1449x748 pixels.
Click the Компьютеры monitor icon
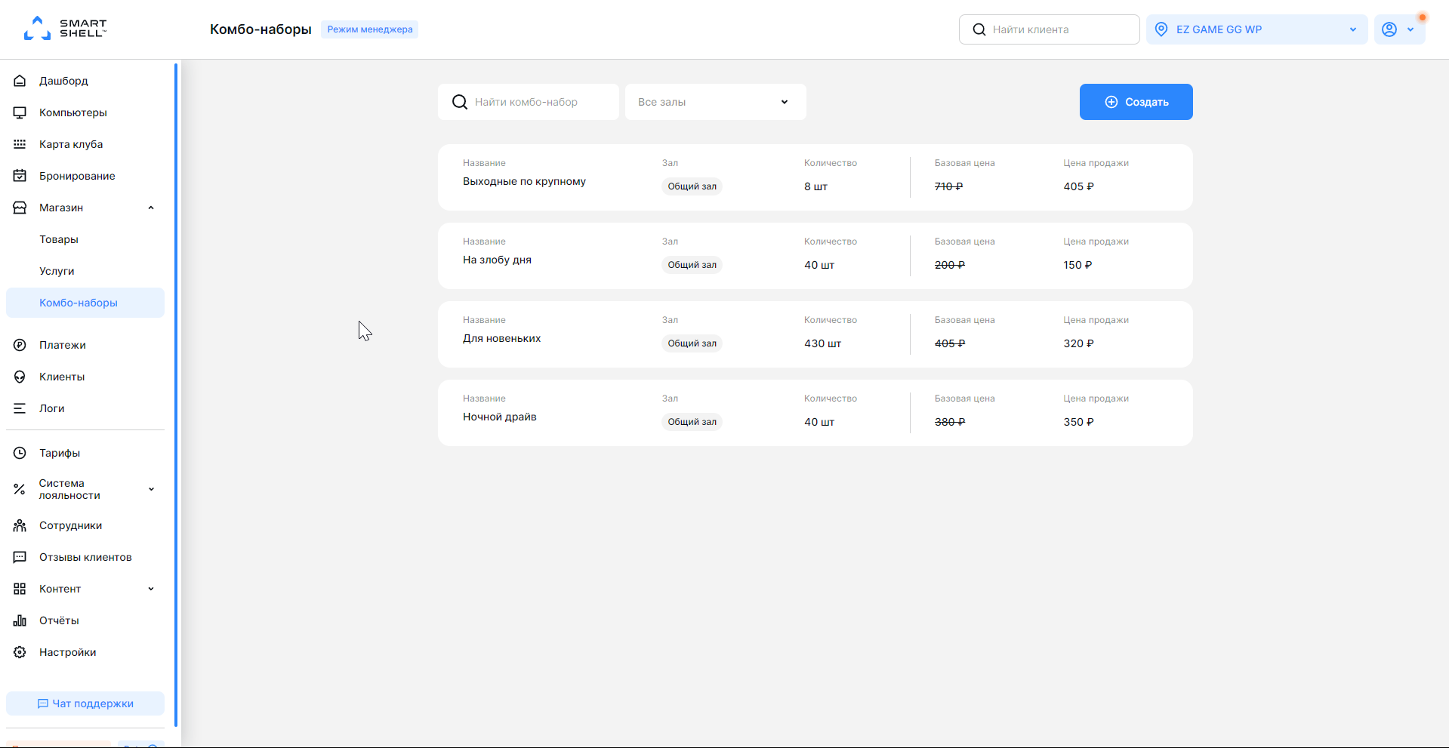click(x=20, y=112)
